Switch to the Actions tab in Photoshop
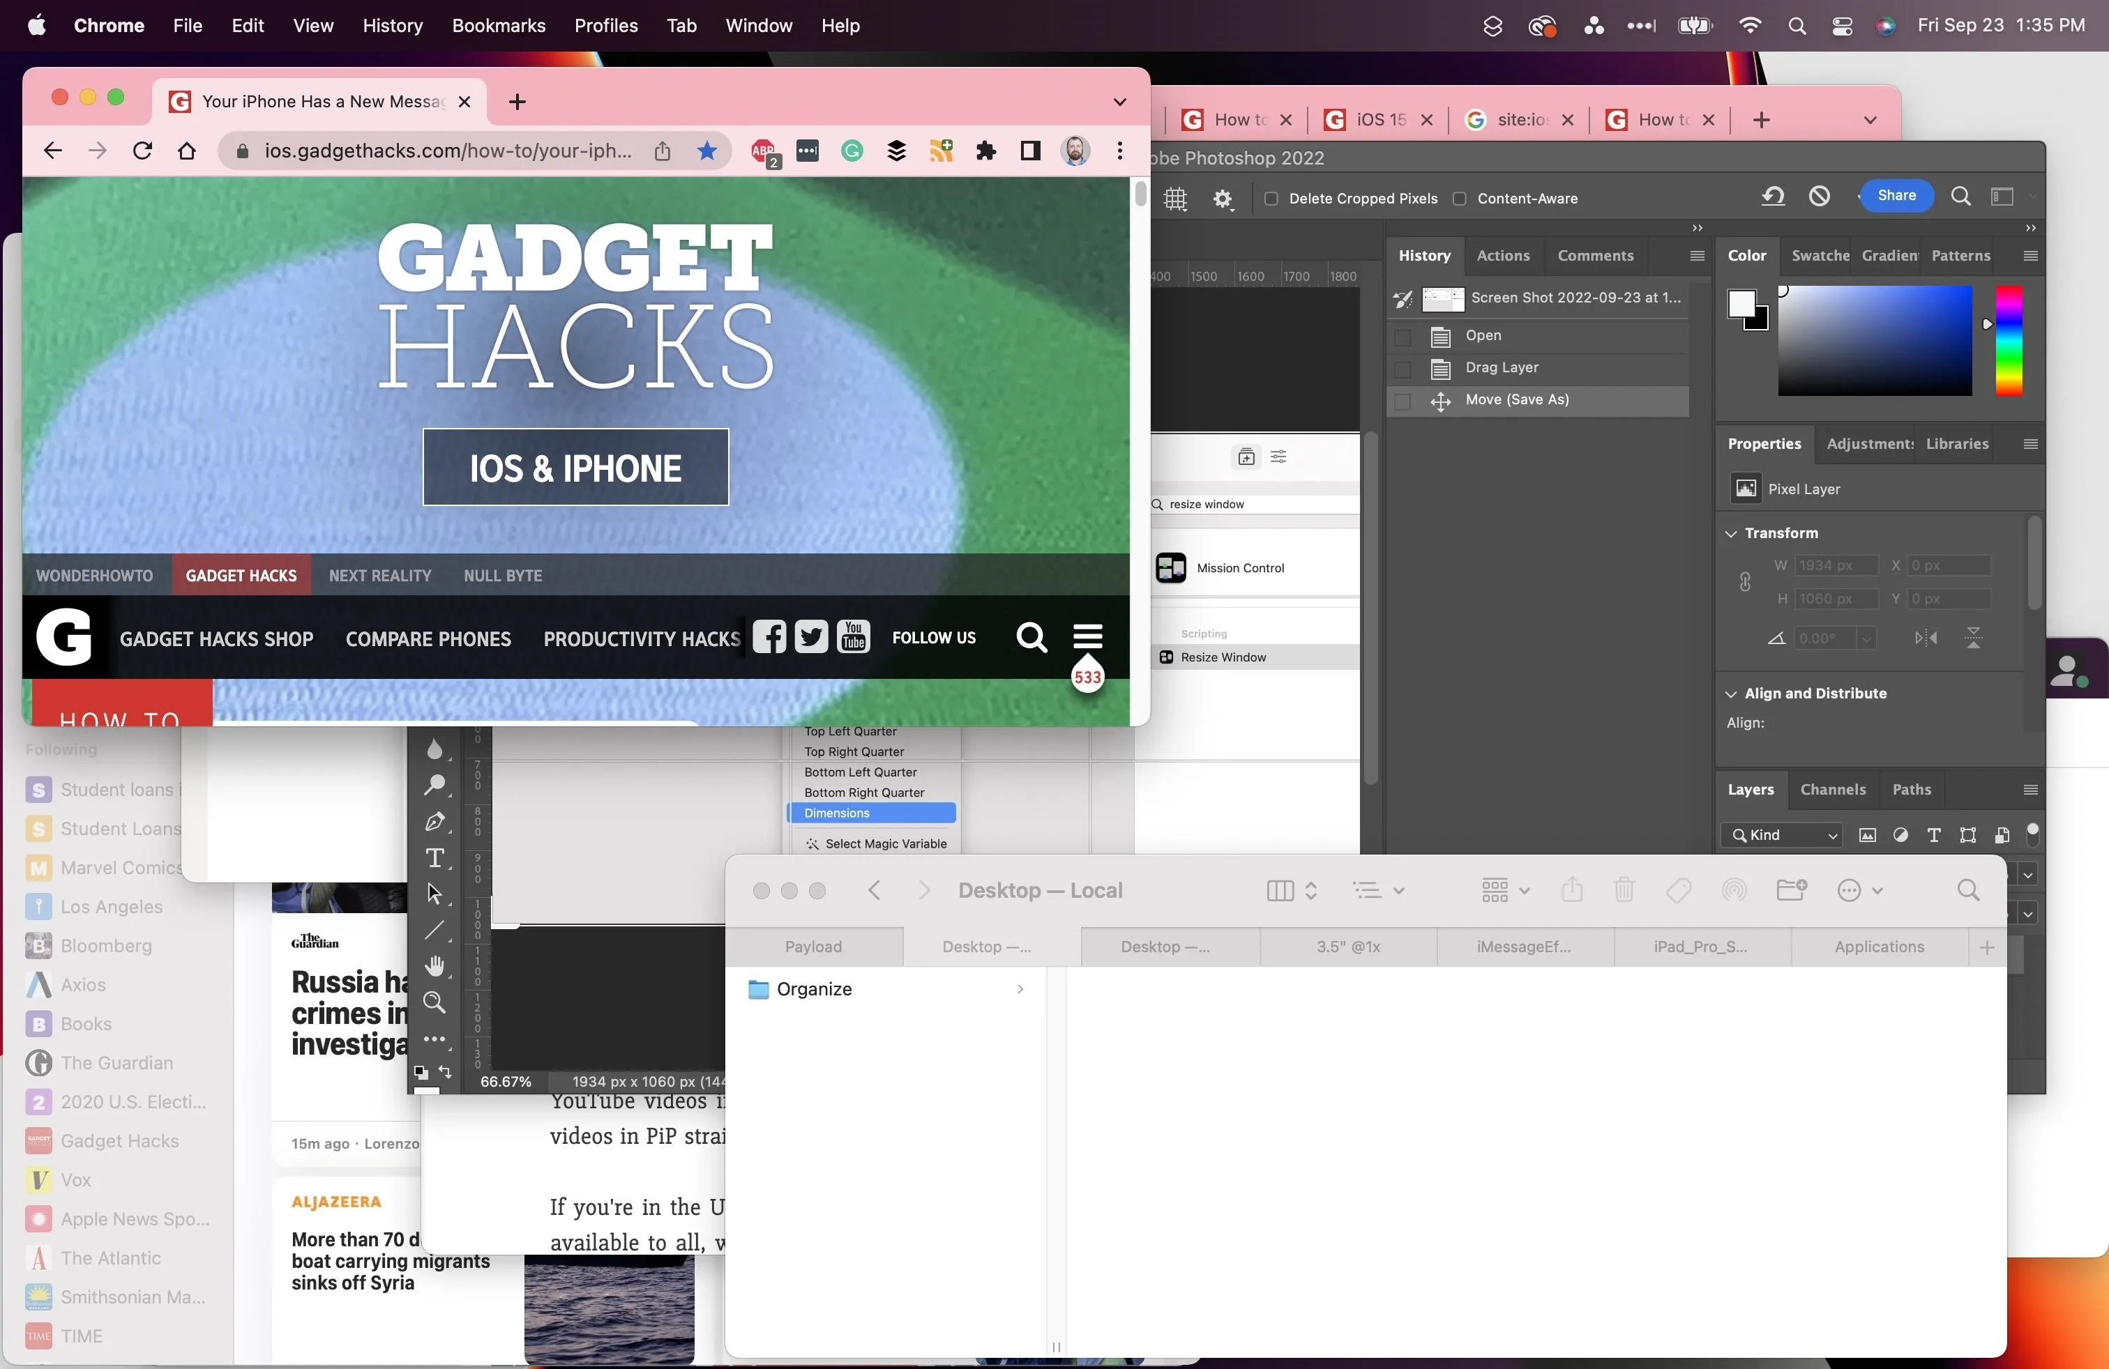 [x=1503, y=255]
